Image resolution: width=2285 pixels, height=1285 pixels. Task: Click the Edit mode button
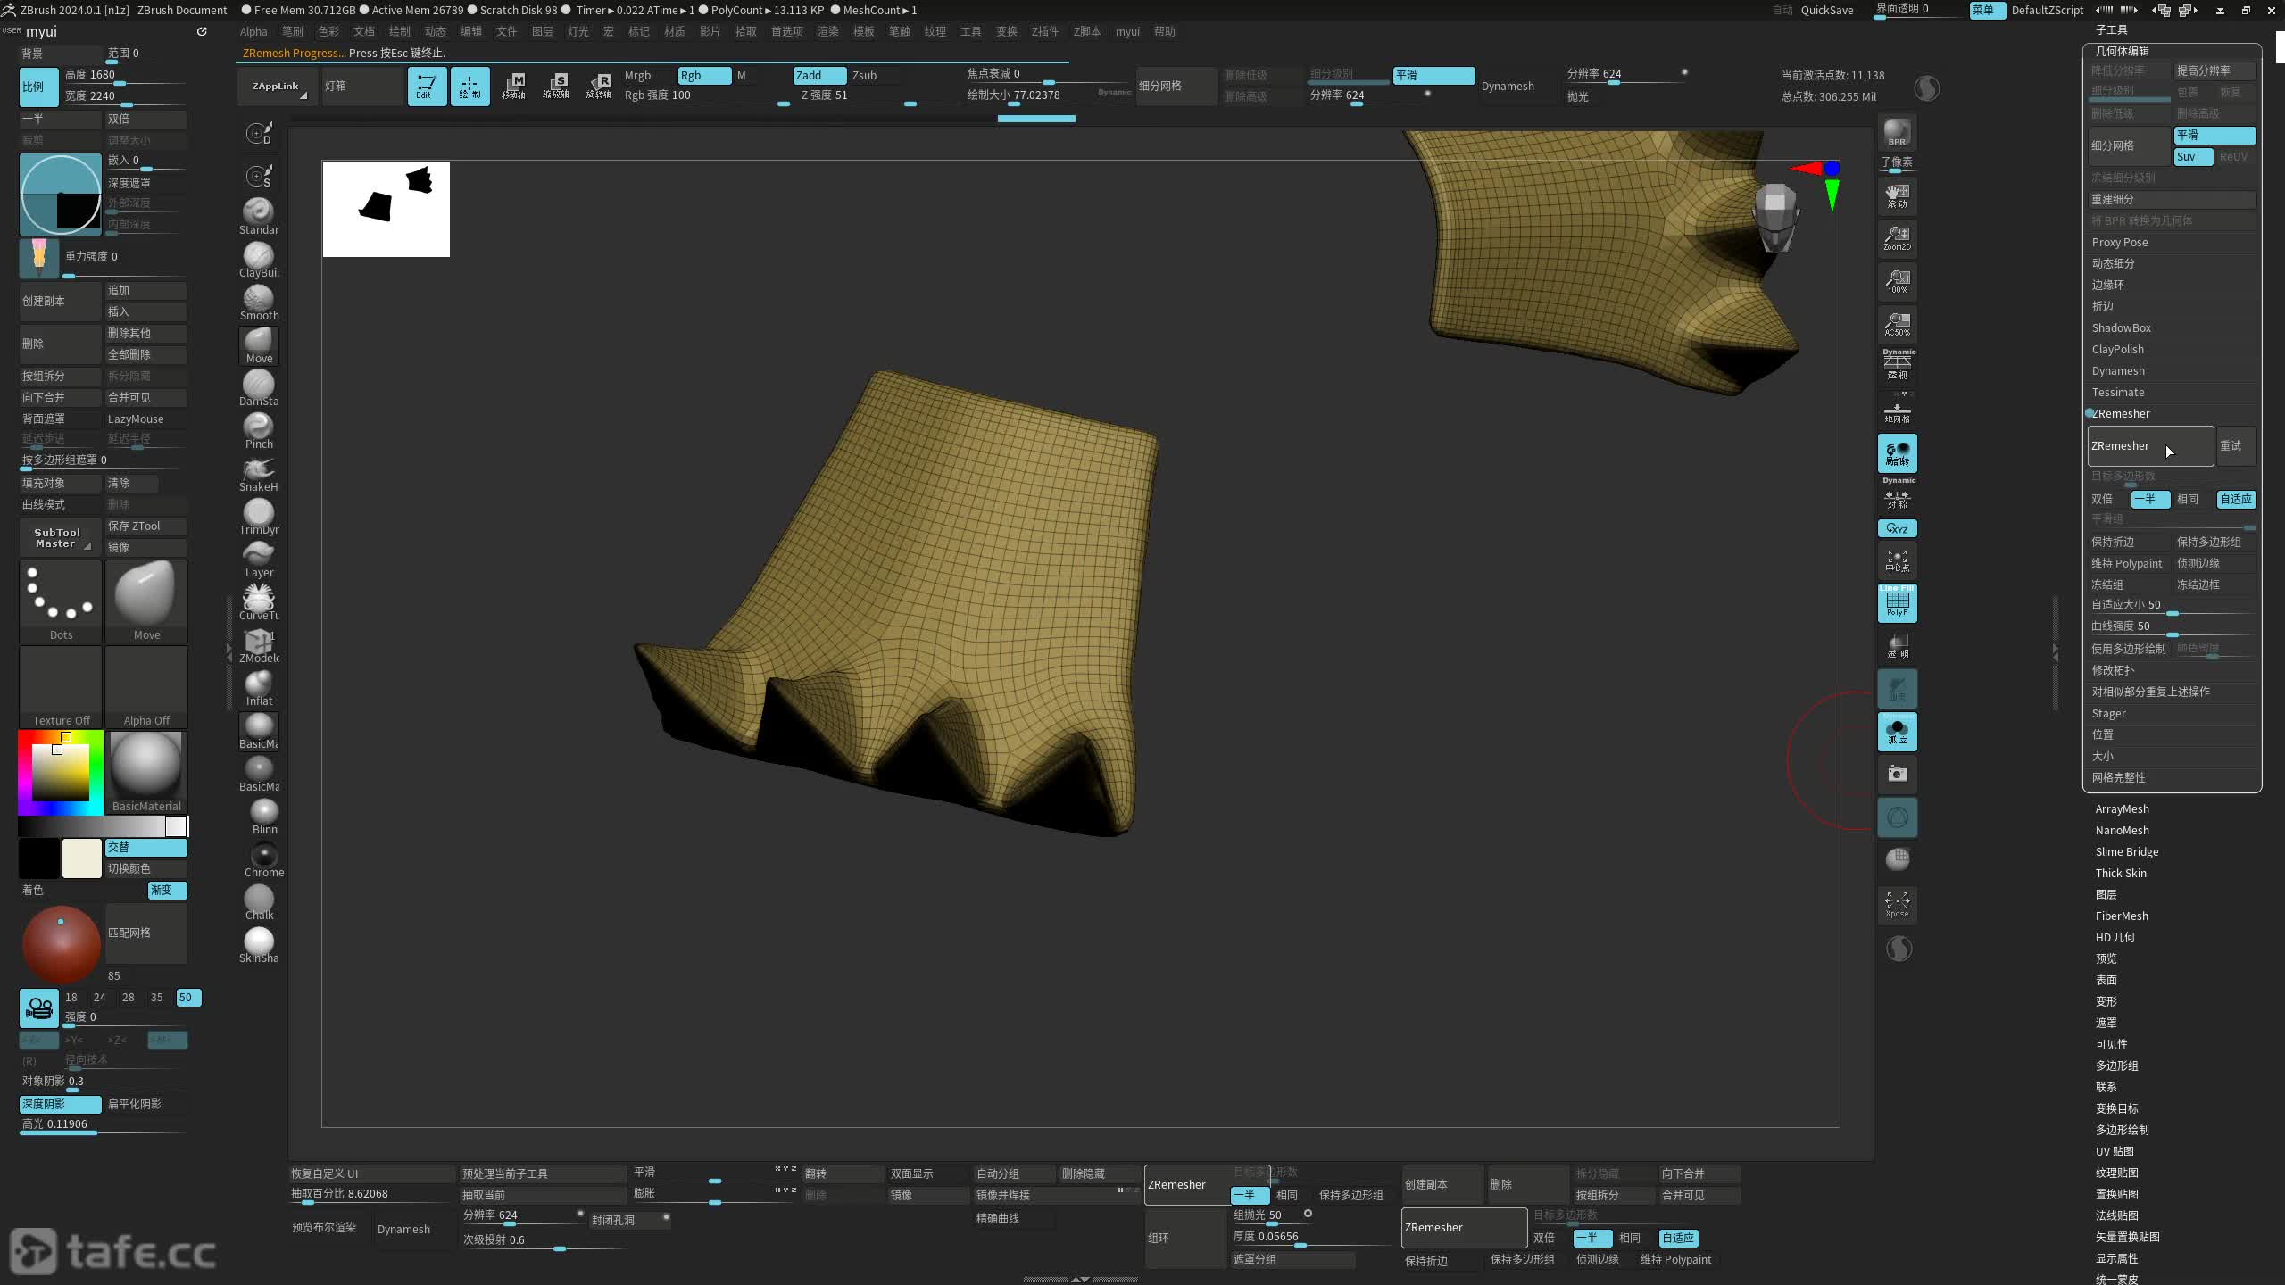click(427, 86)
